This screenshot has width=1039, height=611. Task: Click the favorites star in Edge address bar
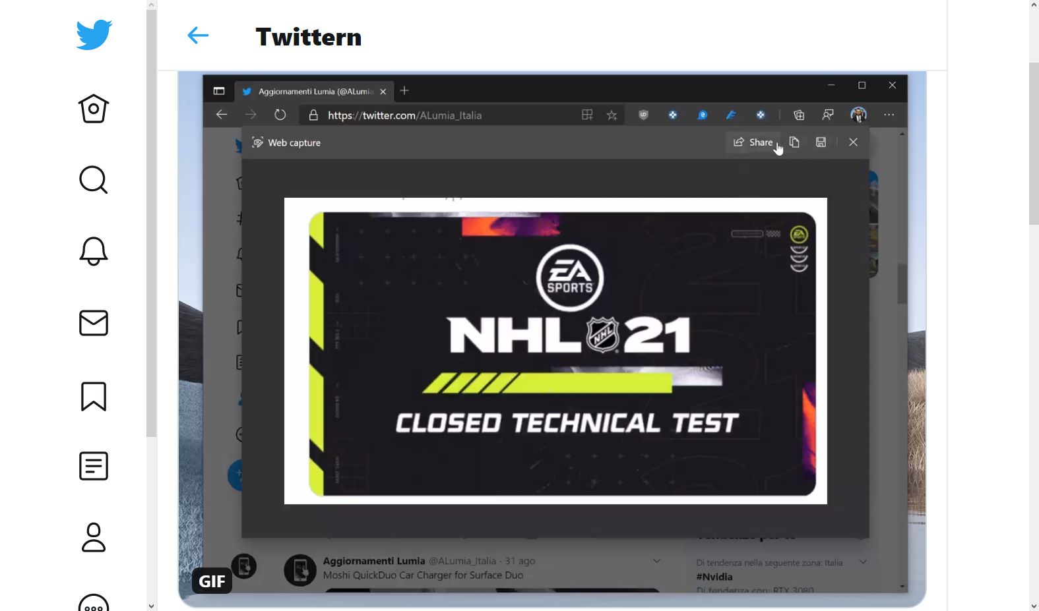pos(612,115)
